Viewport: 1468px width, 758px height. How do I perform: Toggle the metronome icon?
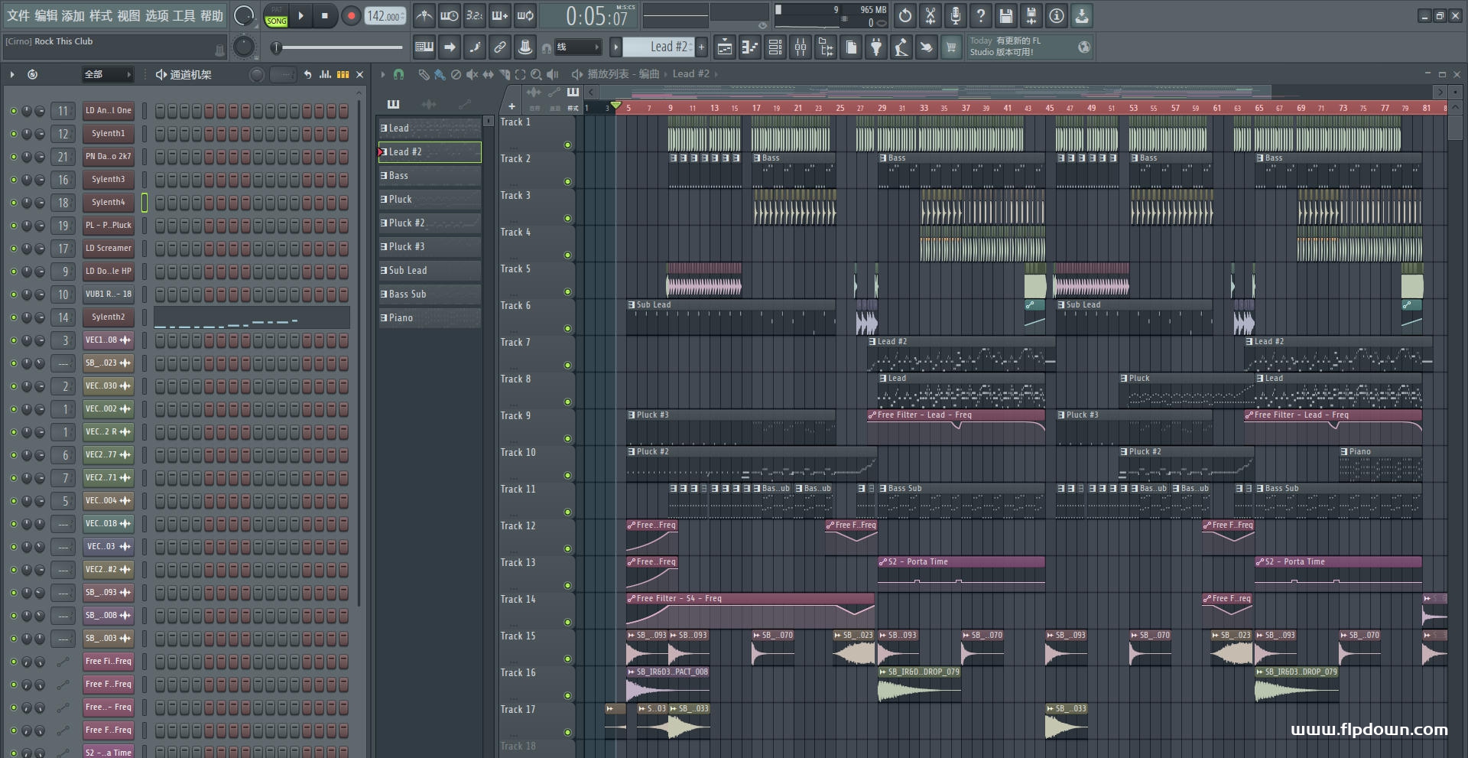coord(424,16)
